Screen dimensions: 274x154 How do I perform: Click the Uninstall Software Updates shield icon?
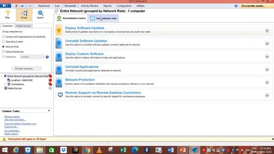59,43
